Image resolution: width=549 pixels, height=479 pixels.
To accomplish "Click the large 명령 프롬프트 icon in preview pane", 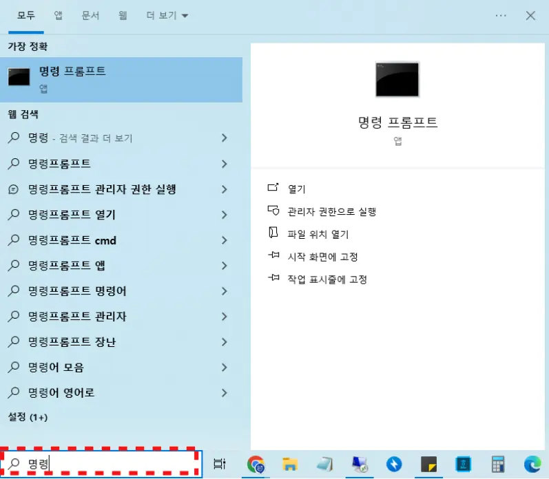I will pos(397,79).
